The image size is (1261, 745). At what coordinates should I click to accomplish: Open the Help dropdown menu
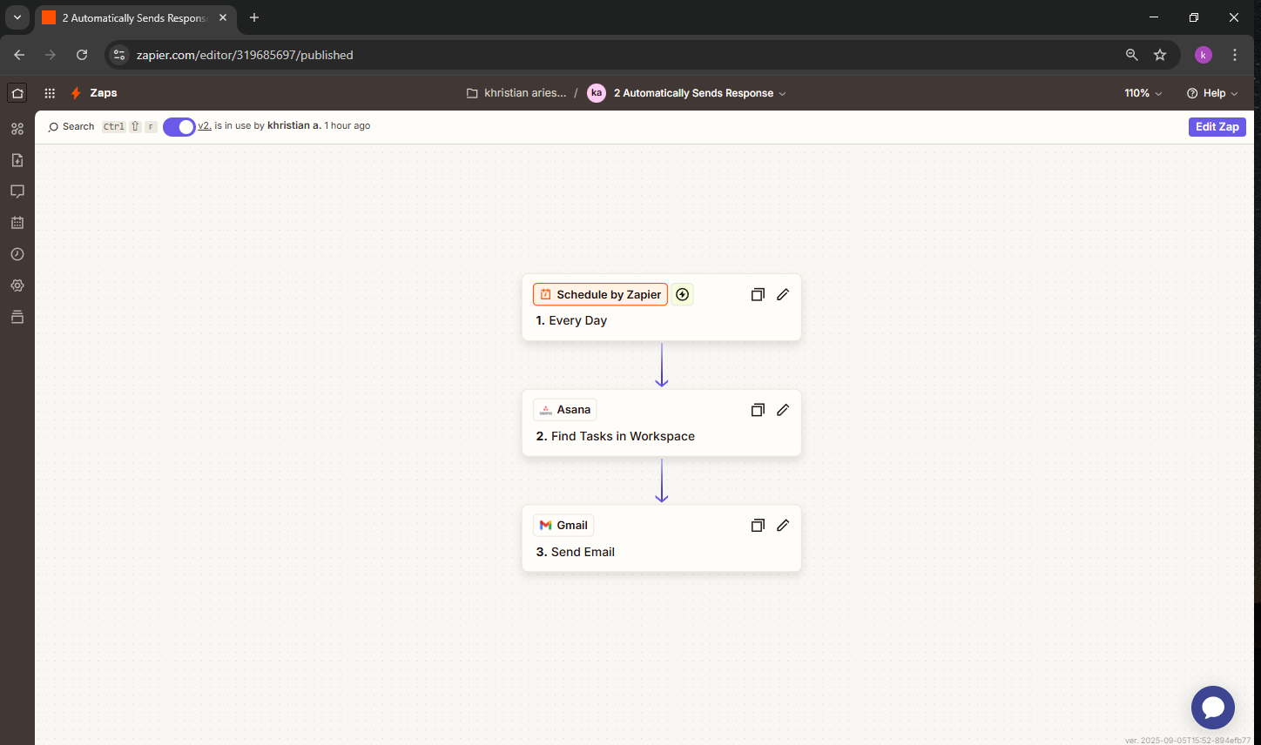point(1212,93)
